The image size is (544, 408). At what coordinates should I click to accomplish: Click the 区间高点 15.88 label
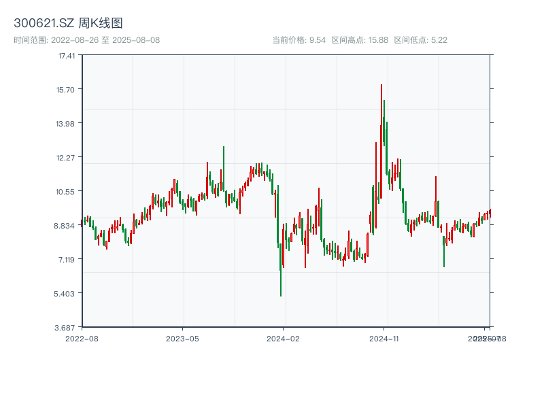coord(360,40)
